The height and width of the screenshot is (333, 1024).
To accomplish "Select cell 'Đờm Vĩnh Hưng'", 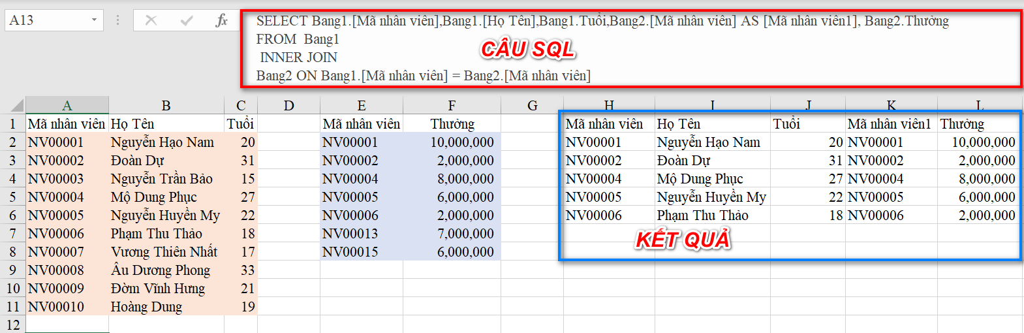I will pyautogui.click(x=166, y=289).
